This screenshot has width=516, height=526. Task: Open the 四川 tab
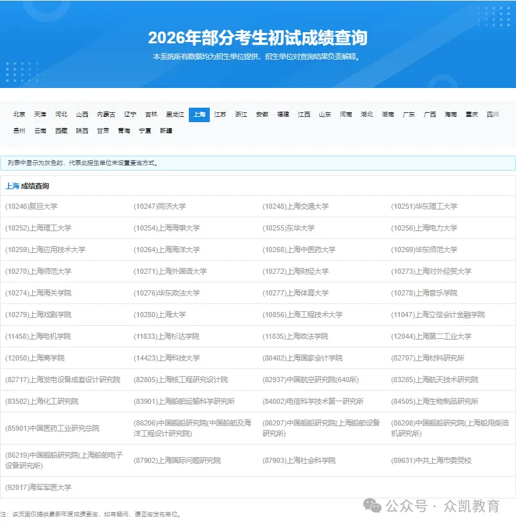(492, 114)
